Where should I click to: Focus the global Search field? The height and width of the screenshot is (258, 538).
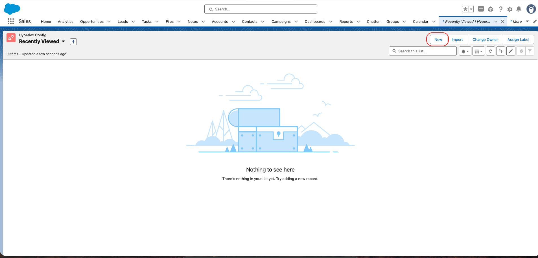pyautogui.click(x=261, y=9)
